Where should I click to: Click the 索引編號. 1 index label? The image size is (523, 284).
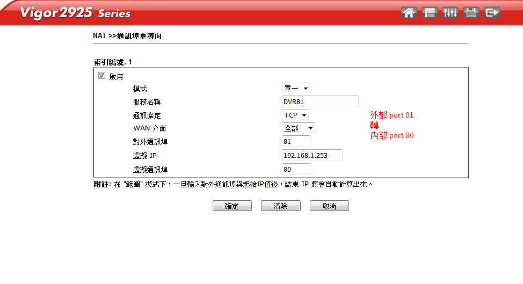[x=113, y=62]
